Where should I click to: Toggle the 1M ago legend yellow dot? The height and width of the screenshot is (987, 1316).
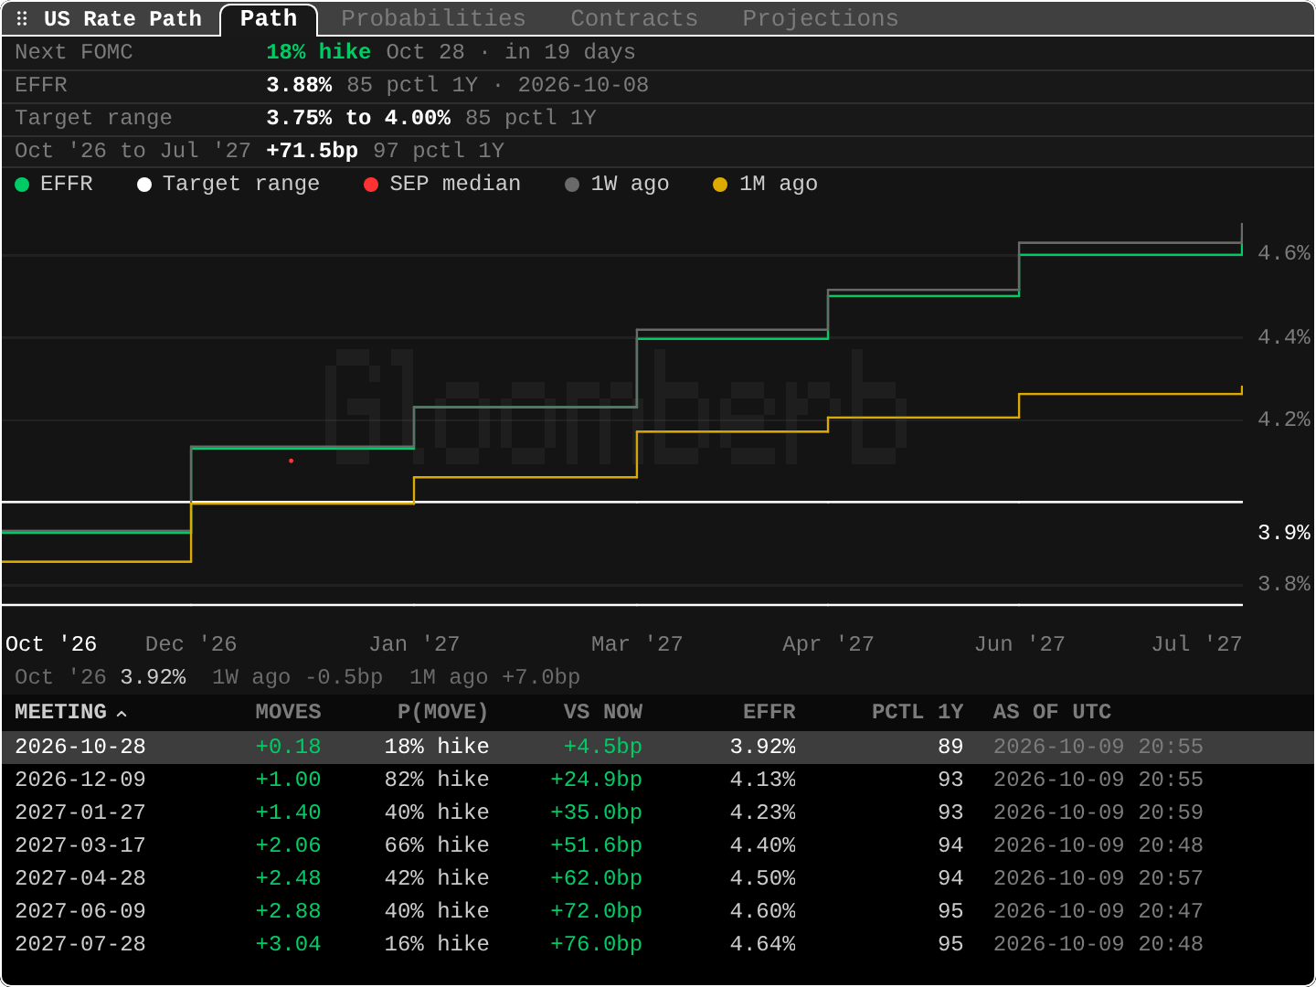coord(720,185)
